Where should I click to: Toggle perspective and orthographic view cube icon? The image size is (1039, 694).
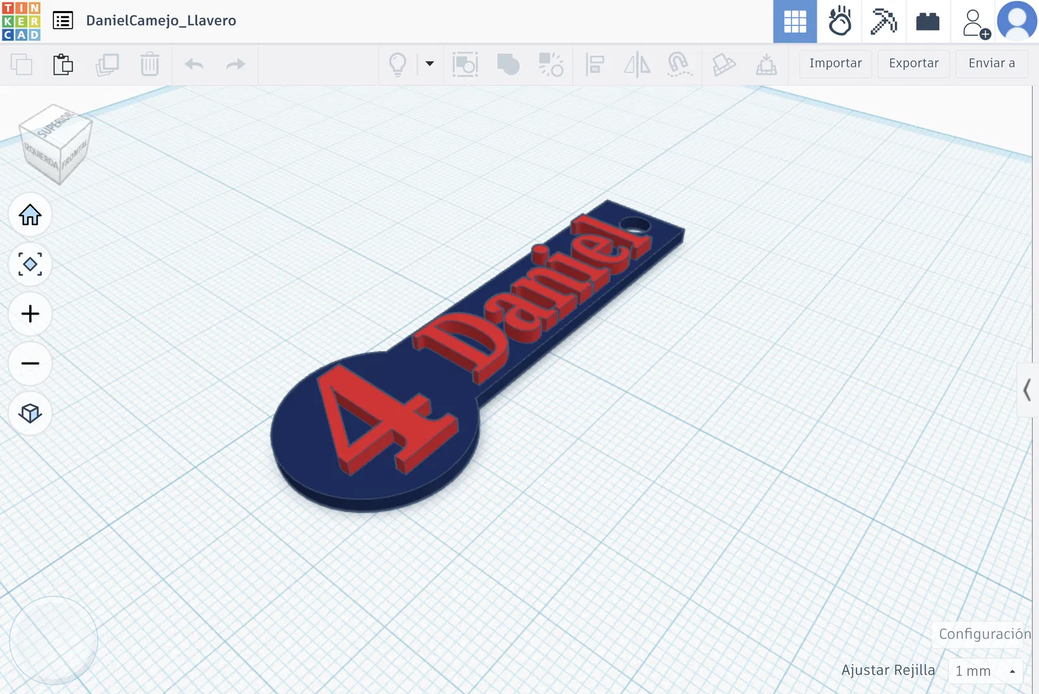coord(31,413)
